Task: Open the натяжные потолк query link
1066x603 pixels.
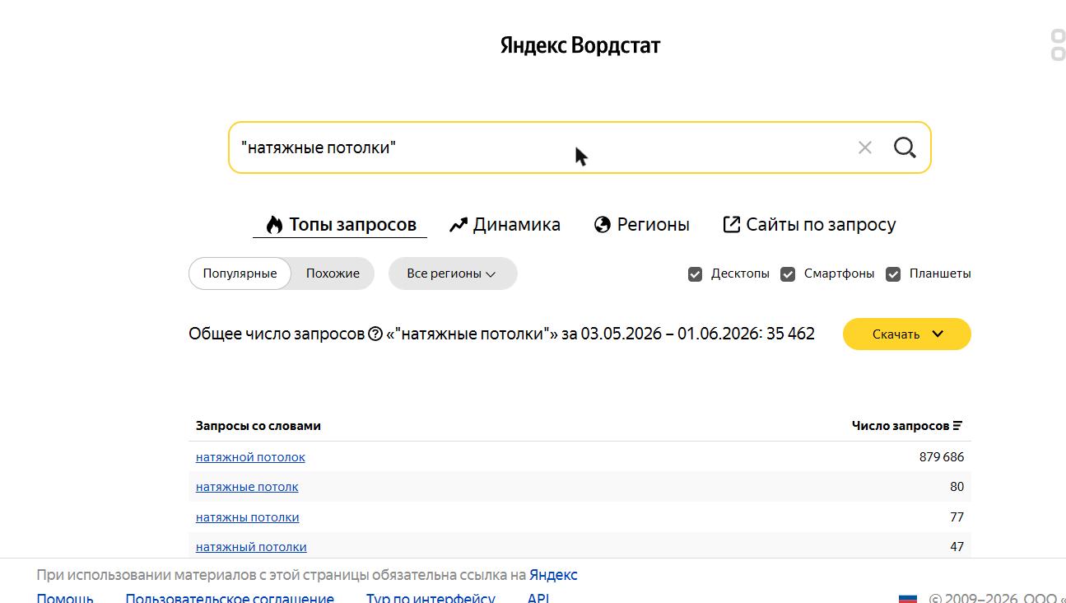Action: 247,487
